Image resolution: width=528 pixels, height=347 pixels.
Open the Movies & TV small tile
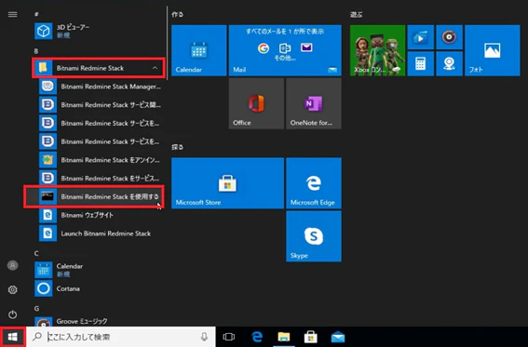(x=421, y=37)
